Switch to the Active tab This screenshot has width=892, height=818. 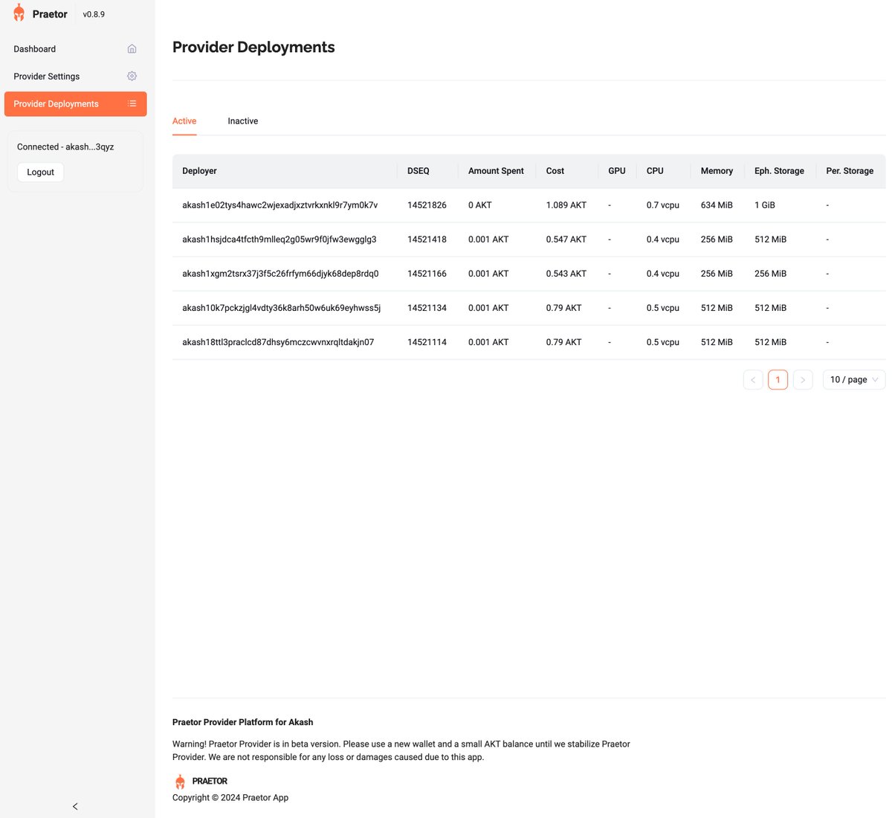click(184, 121)
